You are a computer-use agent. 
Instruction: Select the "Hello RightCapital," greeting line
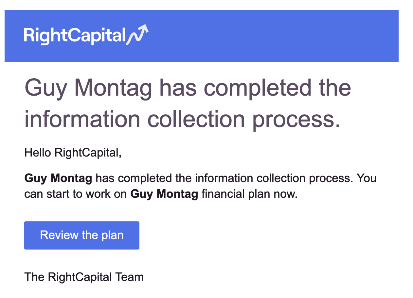click(73, 152)
